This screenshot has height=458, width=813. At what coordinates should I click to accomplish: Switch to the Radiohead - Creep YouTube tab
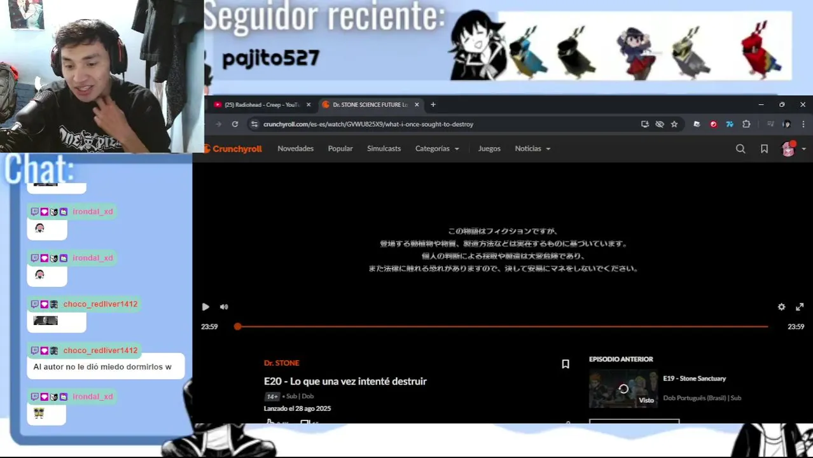[x=261, y=104]
